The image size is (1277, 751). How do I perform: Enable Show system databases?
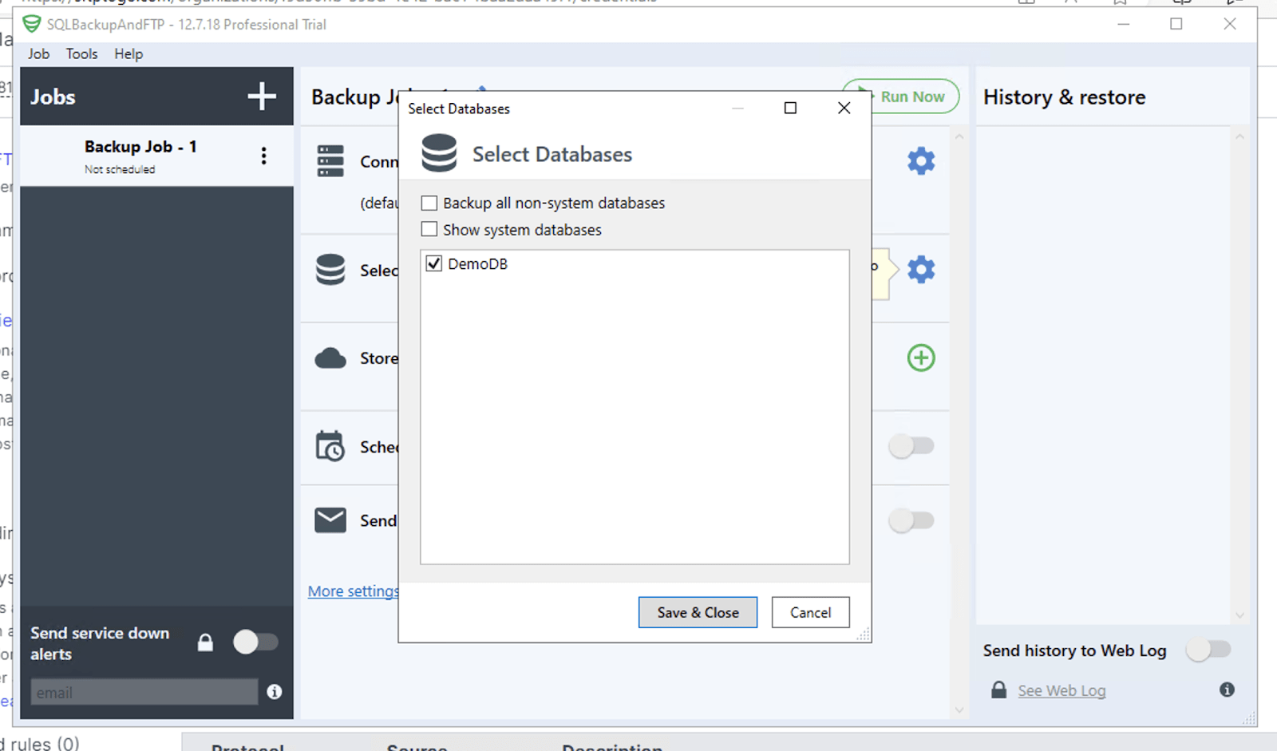pyautogui.click(x=429, y=229)
